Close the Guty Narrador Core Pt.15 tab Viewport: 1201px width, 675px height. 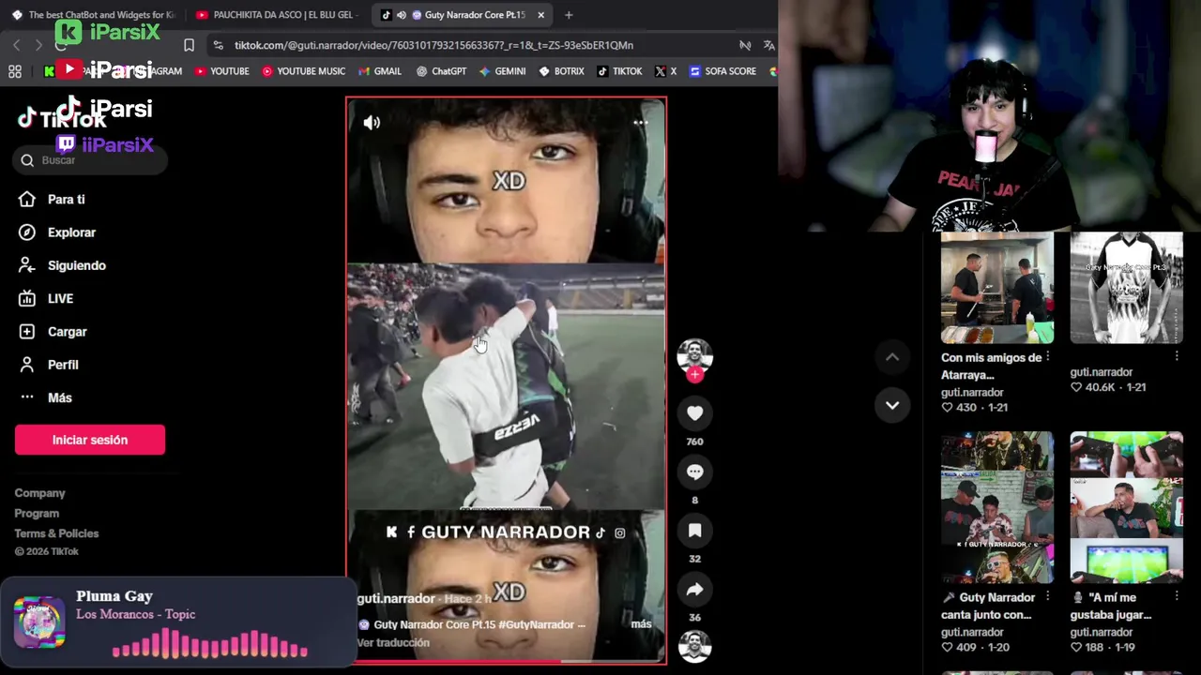[540, 15]
